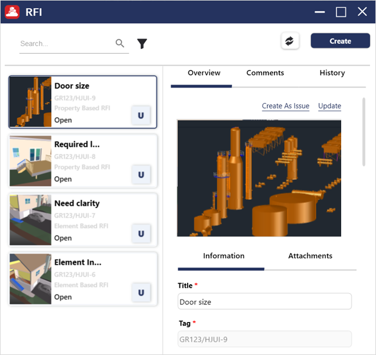The width and height of the screenshot is (376, 355).
Task: Click 'Property Based RFI' on Door size card
Action: [x=82, y=109]
